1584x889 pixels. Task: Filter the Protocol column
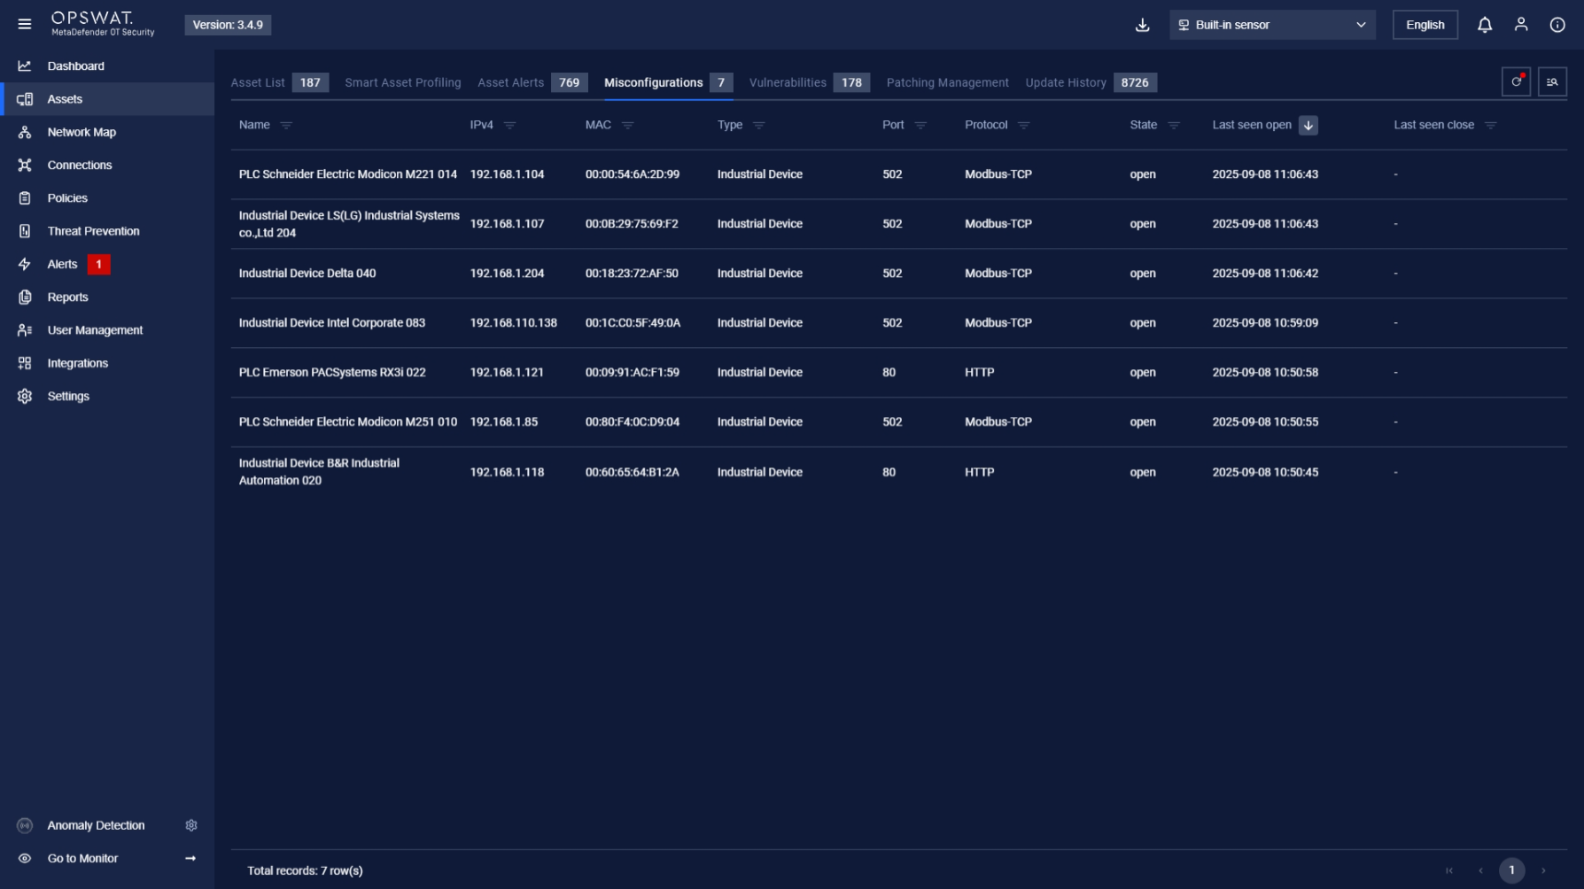tap(1024, 126)
